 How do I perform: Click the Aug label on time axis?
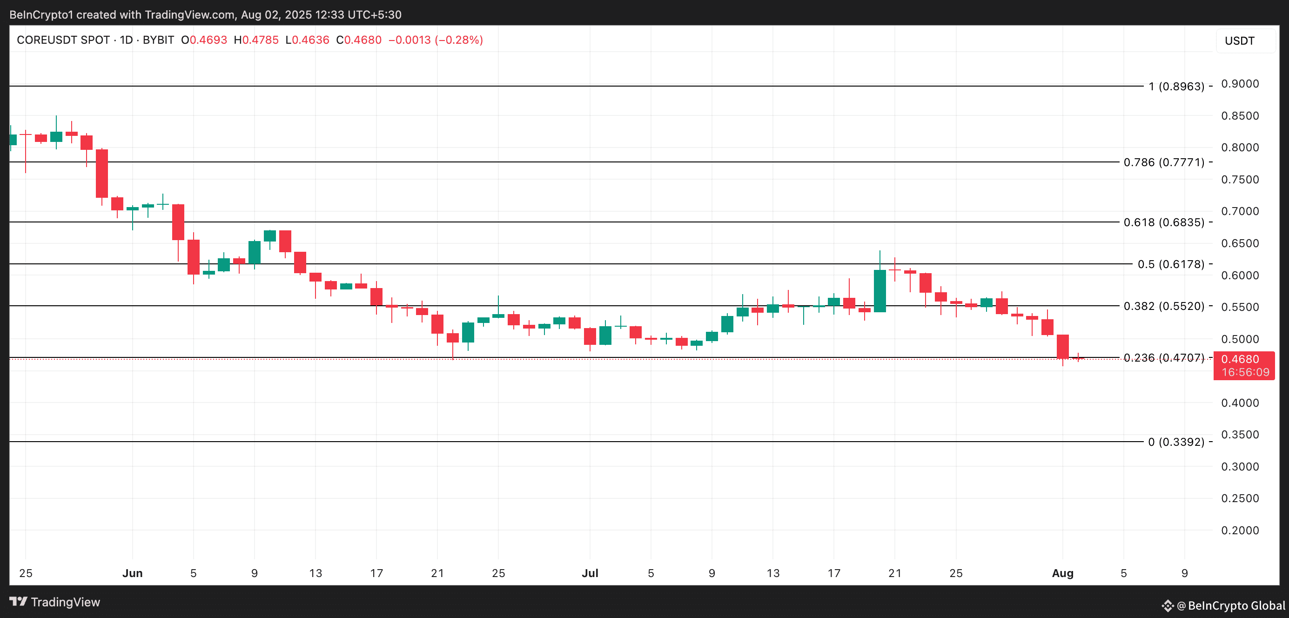[1062, 573]
